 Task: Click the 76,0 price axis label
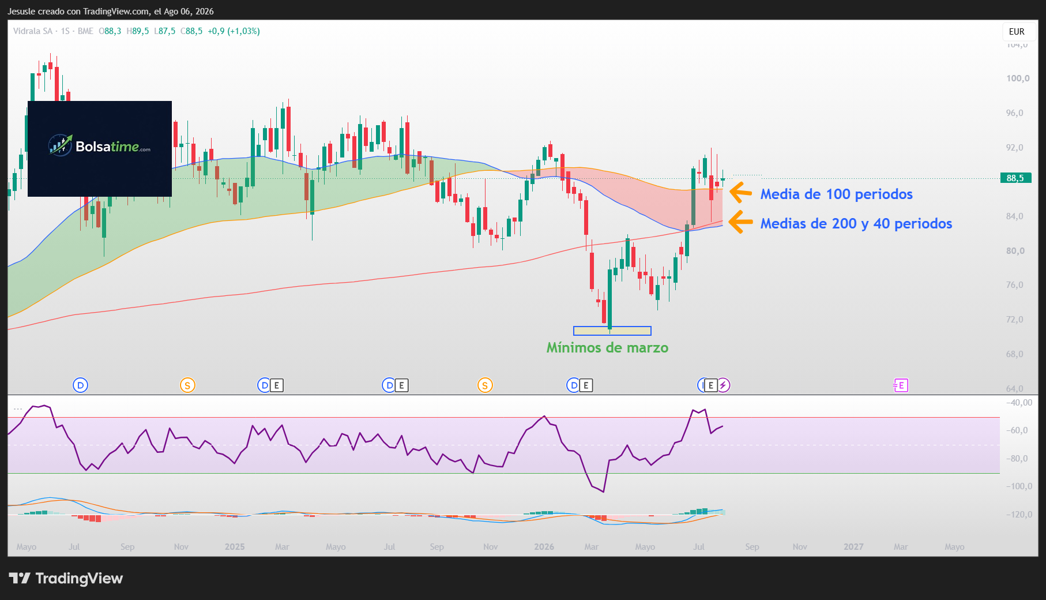[x=1015, y=285]
